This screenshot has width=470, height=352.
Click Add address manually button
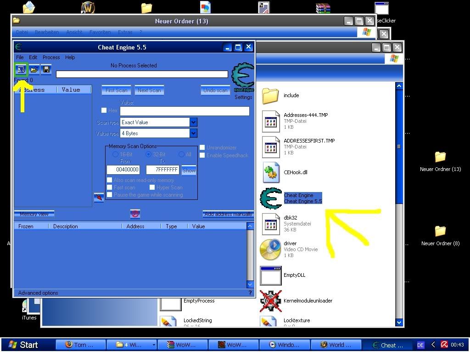coord(228,214)
